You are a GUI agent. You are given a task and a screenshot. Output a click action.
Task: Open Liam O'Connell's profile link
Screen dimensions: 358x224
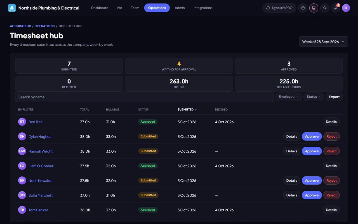pyautogui.click(x=41, y=166)
